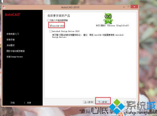Viewport: 157px width, 116px height.
Task: Click the 系统城 diamond logo watermark
Action: (x=117, y=107)
